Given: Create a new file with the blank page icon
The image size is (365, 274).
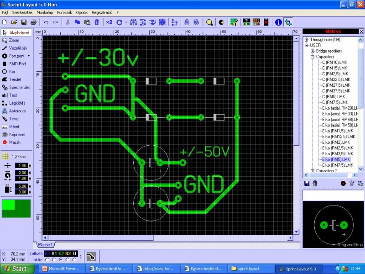Looking at the screenshot, I should [5, 22].
